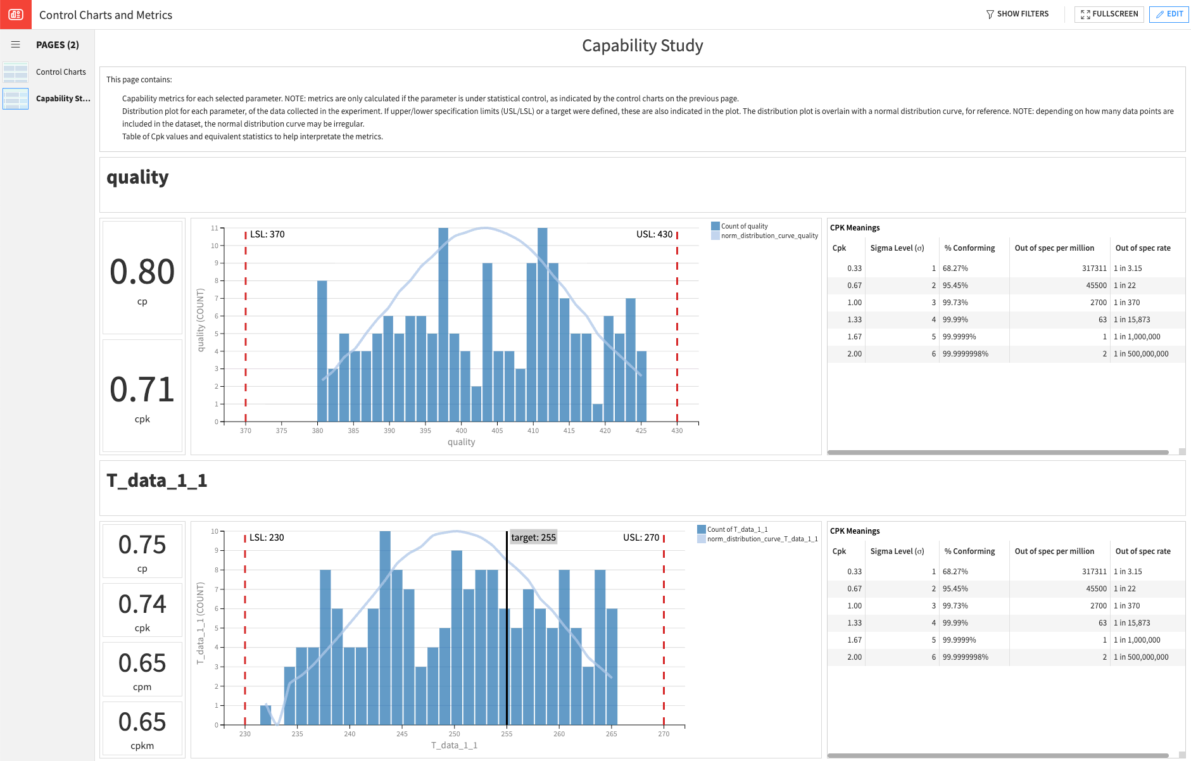This screenshot has height=761, width=1191.
Task: Select the Capability Study page thumbnail
Action: coord(16,99)
